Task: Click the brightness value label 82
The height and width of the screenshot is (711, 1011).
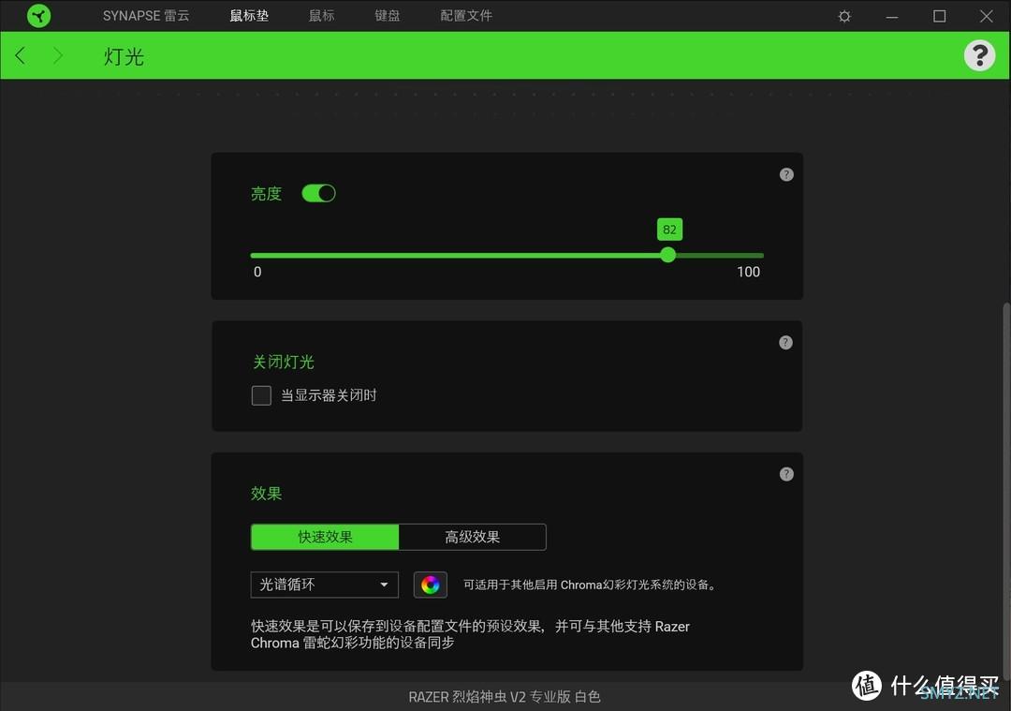Action: (669, 230)
